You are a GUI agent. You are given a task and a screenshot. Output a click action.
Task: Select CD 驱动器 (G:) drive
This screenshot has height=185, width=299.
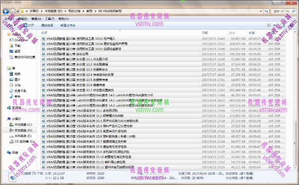pyautogui.click(x=22, y=141)
